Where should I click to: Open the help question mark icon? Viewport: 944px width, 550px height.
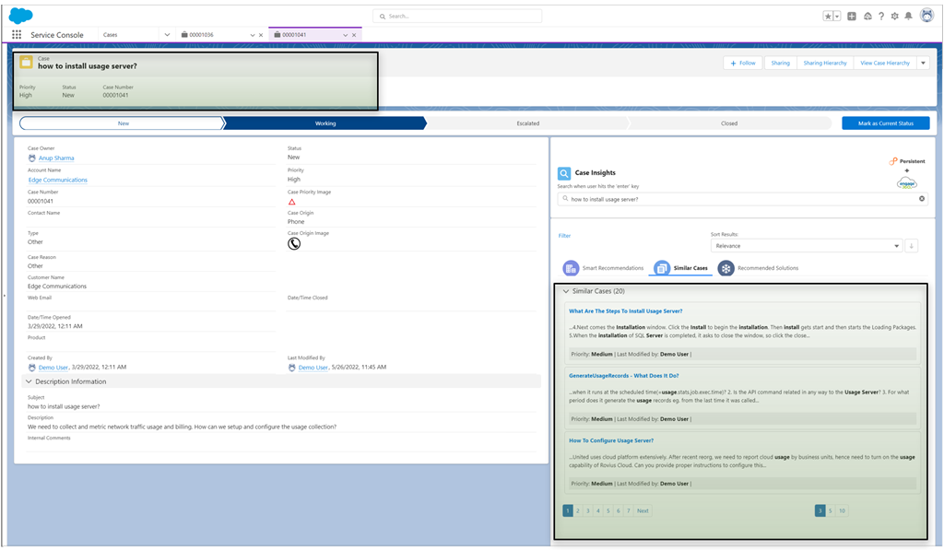tap(881, 17)
